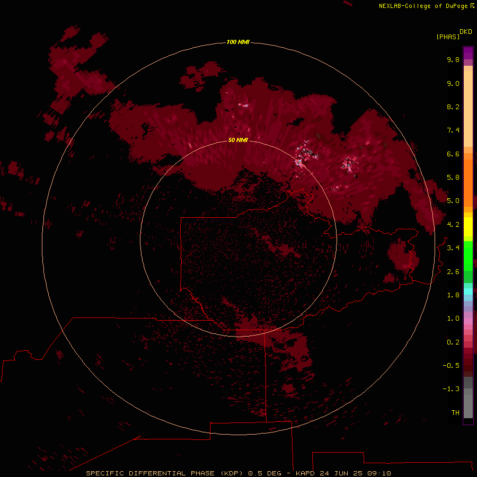Click the 0.5 DEG elevation text in caption
The image size is (477, 477).
tap(264, 473)
